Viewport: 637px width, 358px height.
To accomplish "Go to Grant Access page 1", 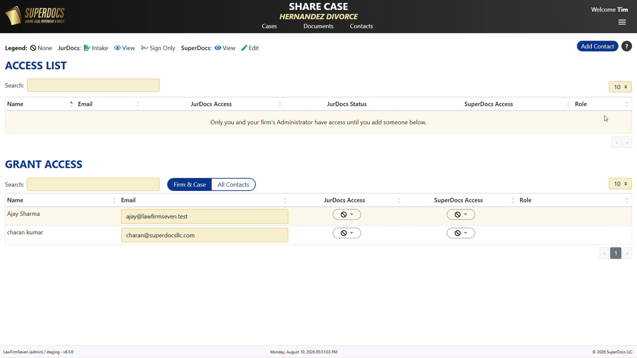I will 616,253.
